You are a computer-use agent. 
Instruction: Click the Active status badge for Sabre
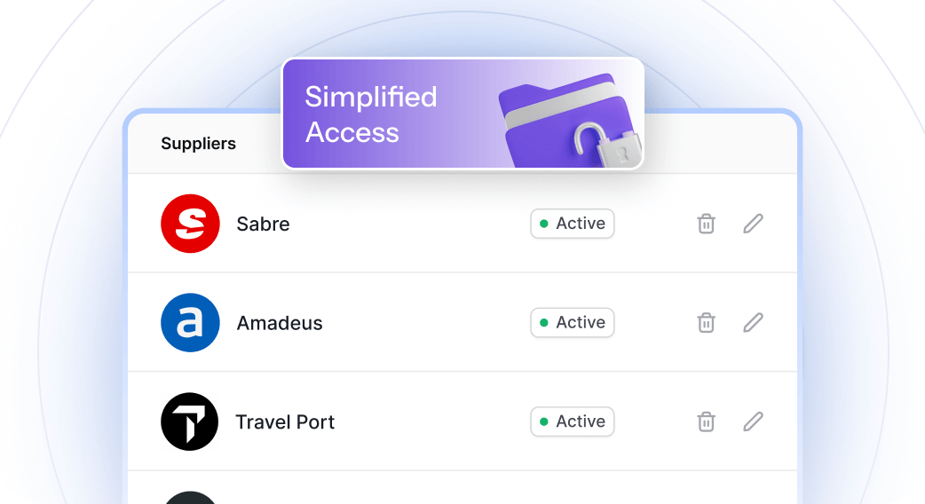pyautogui.click(x=573, y=224)
